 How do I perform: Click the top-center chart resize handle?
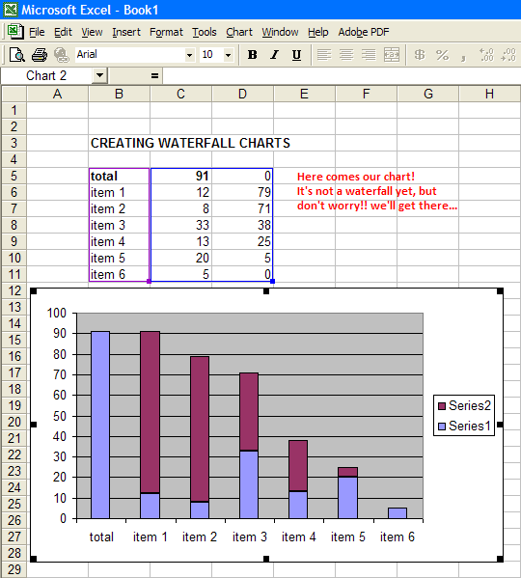(266, 291)
